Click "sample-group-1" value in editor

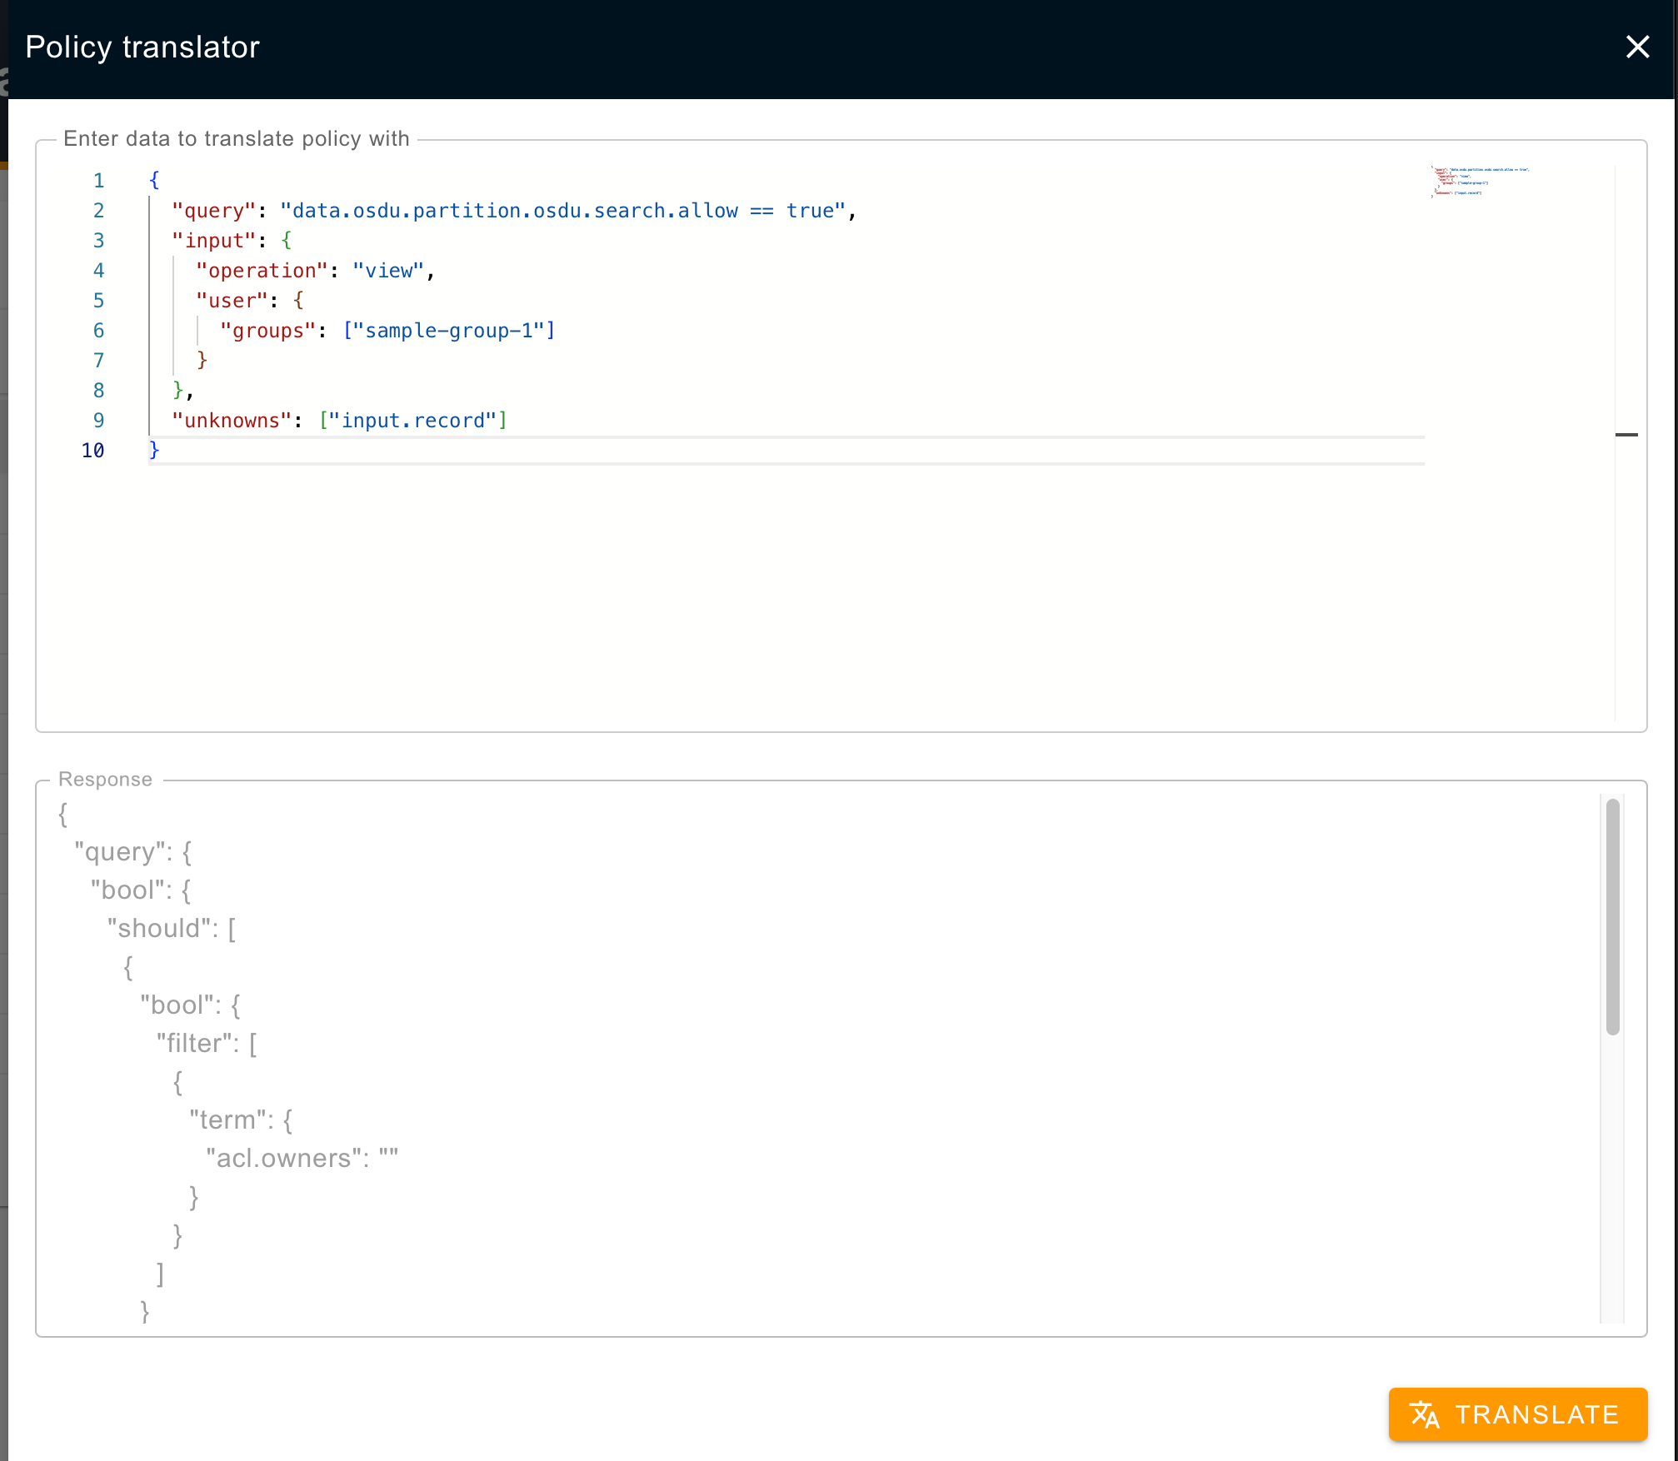(x=449, y=331)
